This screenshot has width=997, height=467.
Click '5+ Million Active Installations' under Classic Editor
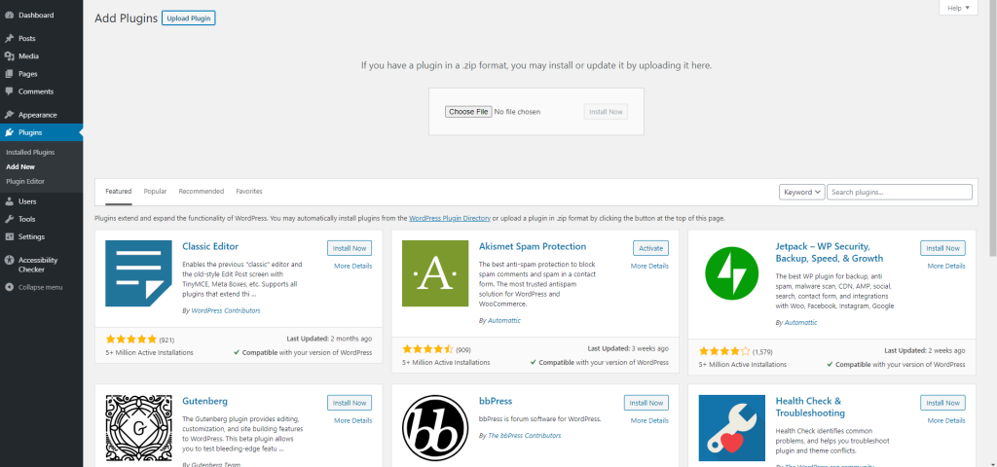coord(149,352)
